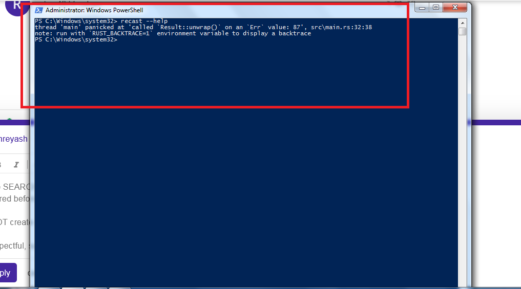Open the PowerShell title bar system icon
521x289 pixels.
38,10
